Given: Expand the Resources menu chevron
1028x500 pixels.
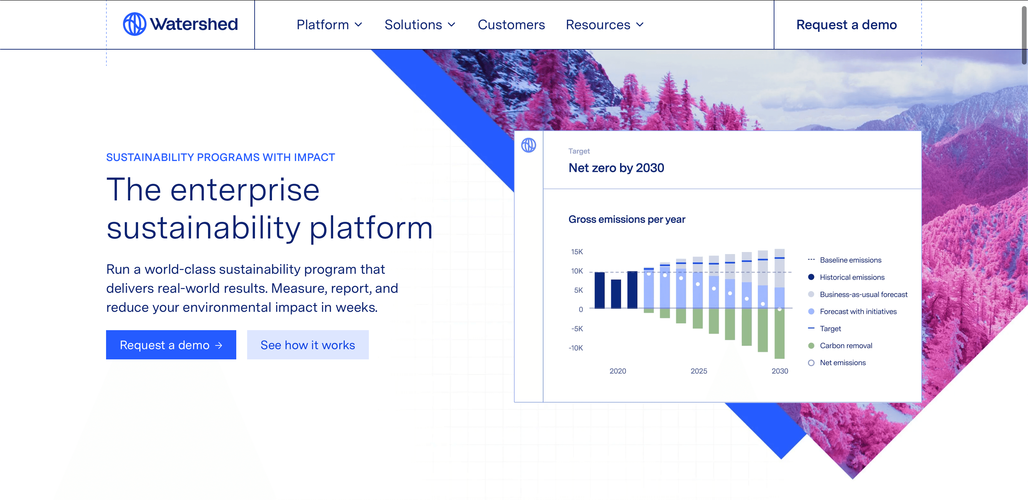Looking at the screenshot, I should coord(640,25).
